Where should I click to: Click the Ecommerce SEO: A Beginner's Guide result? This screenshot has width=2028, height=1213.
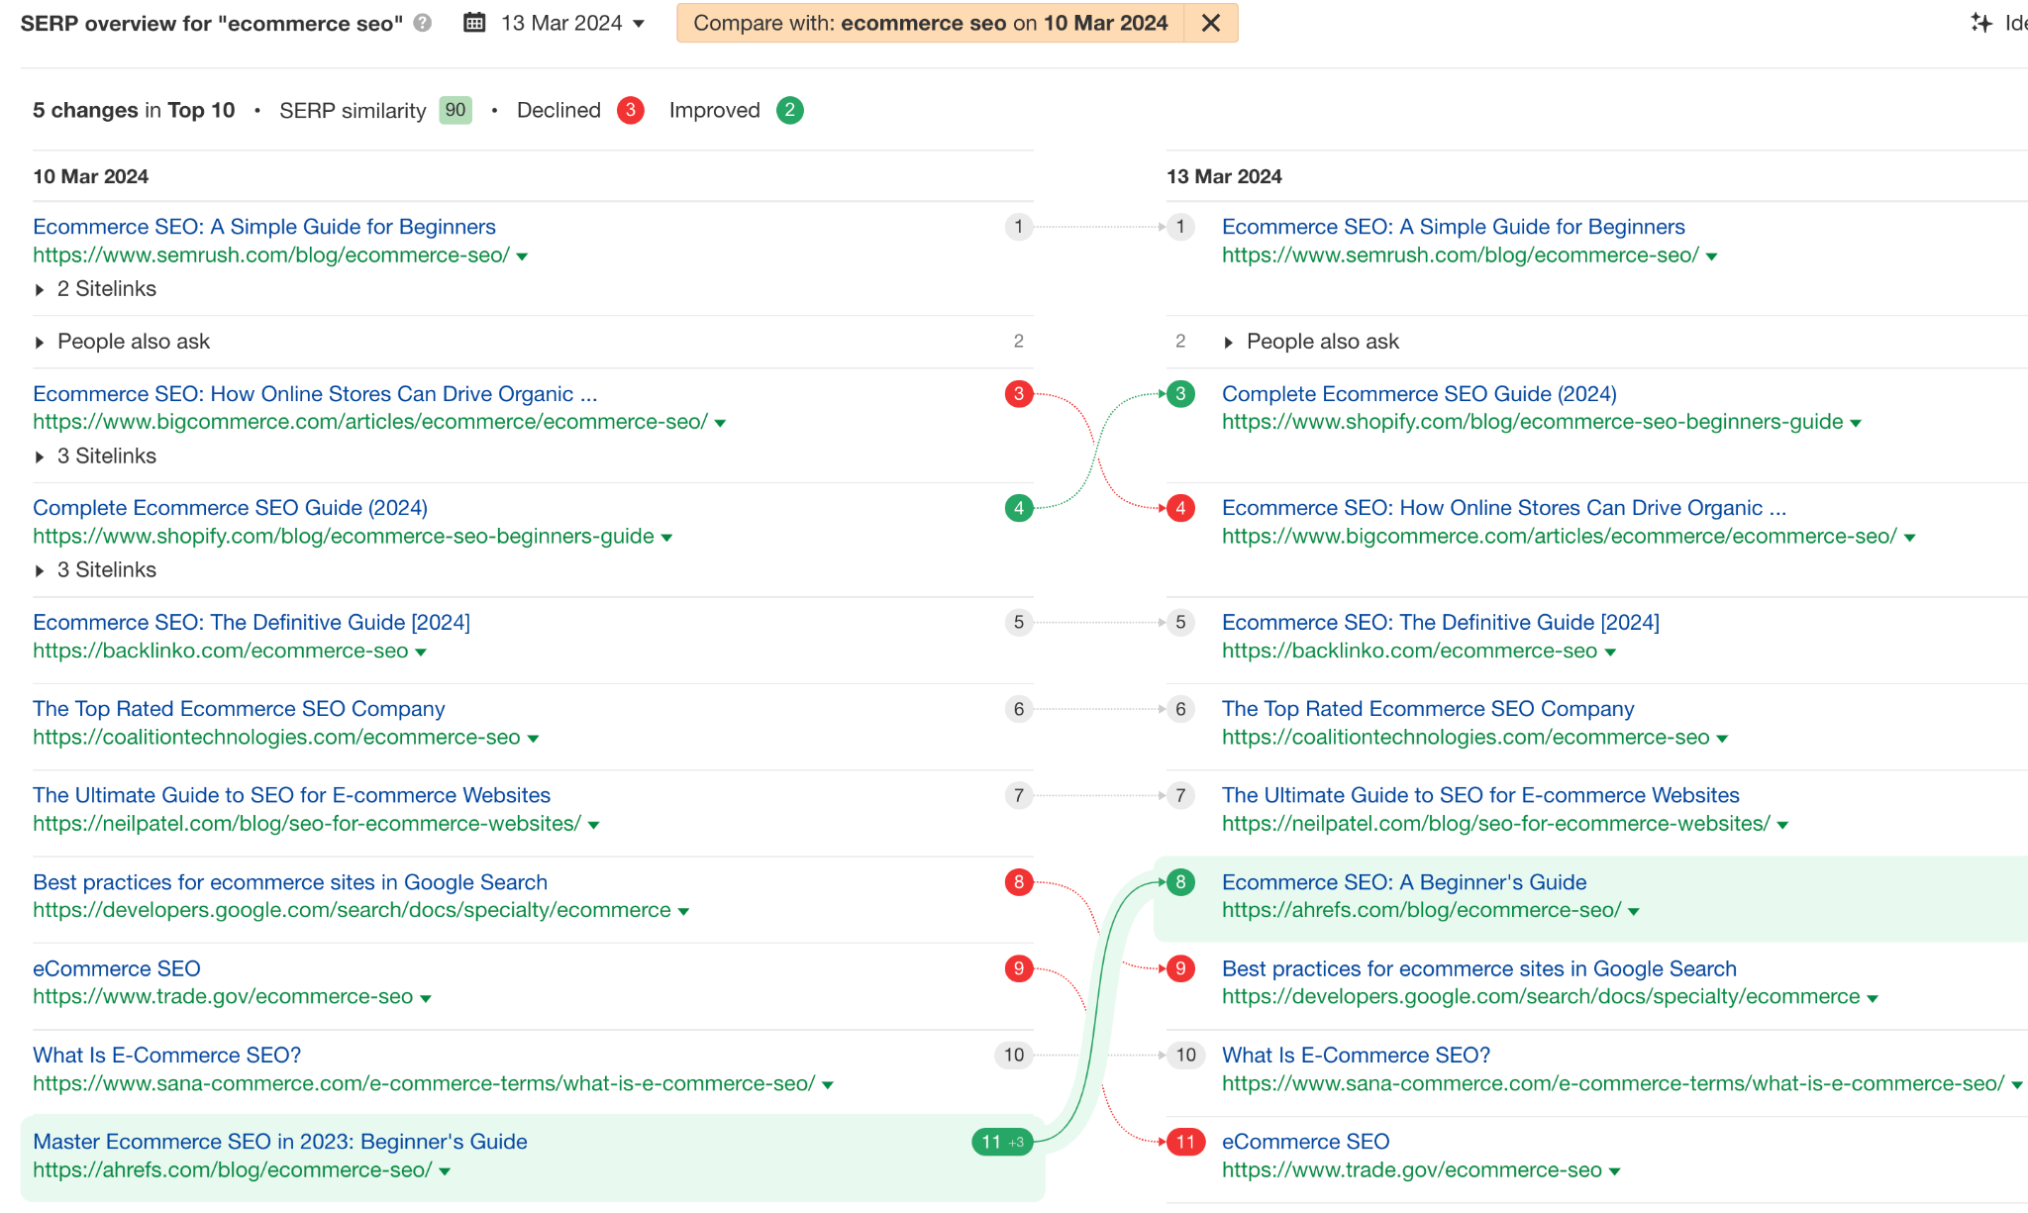(x=1403, y=881)
